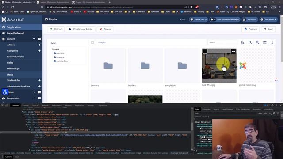Switch to DevTools Network tab
This screenshot has width=283, height=159.
click(x=45, y=106)
